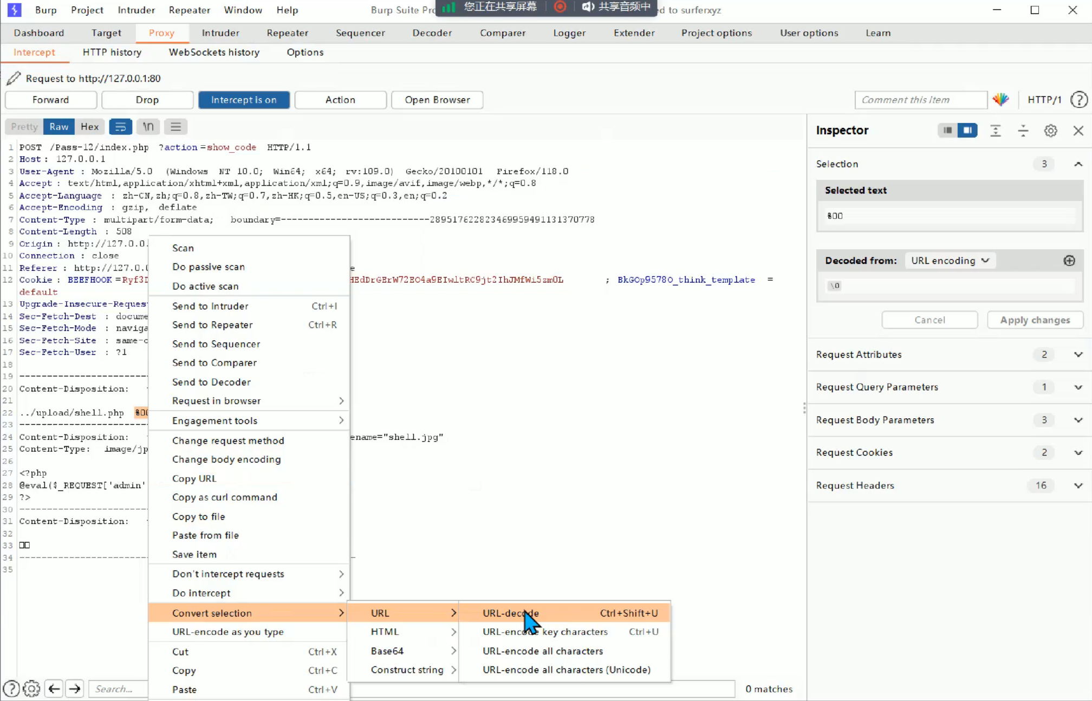Click the plus icon to add decoding
The height and width of the screenshot is (701, 1092).
pos(1069,261)
